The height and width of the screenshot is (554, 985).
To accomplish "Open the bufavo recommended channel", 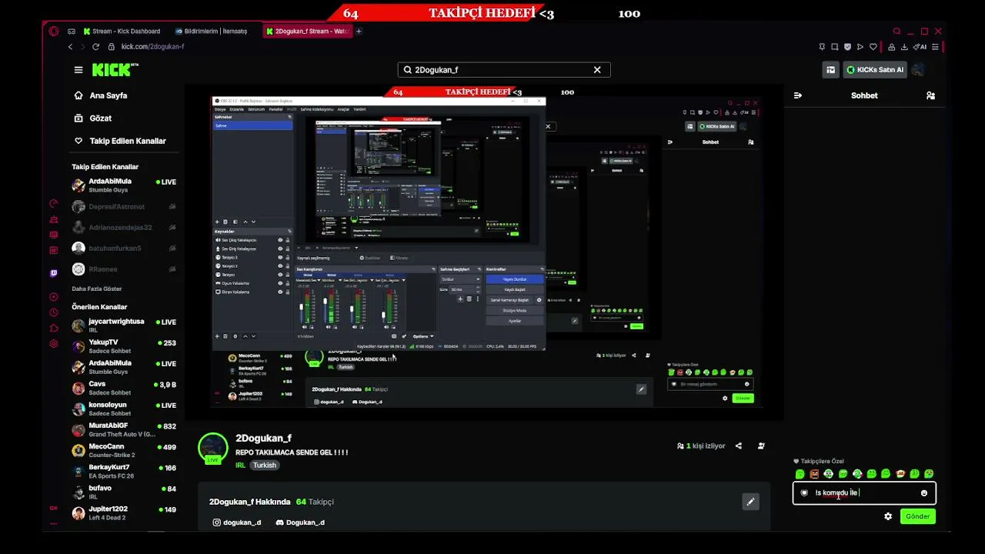I will tap(125, 492).
